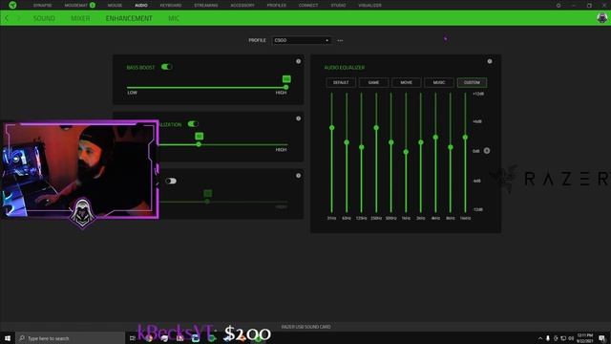
Task: Click the Sound Normalization slider handle
Action: pyautogui.click(x=199, y=144)
